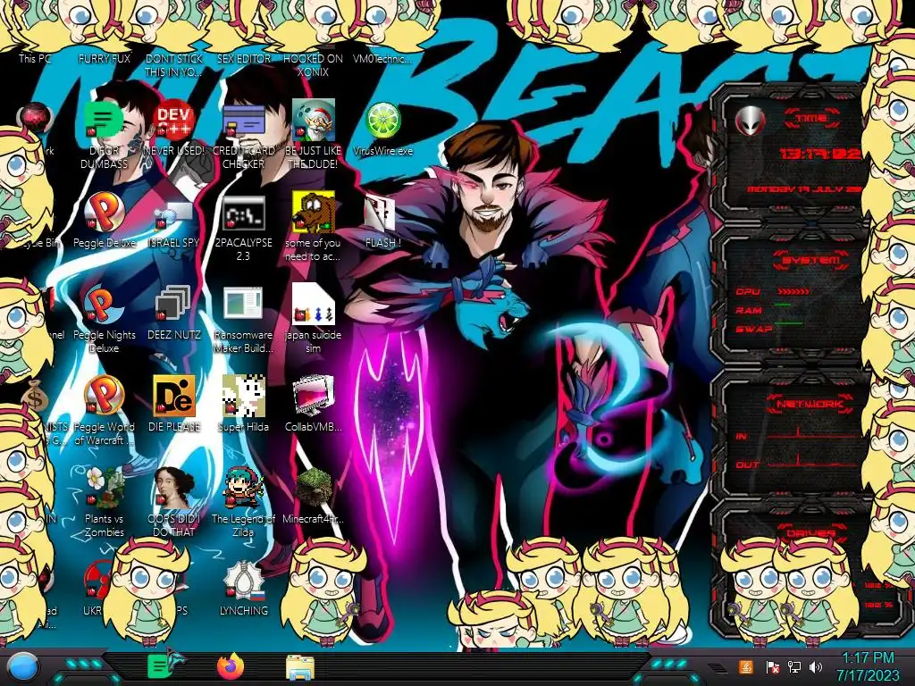Select the DONT STICK THIS IN YO... label
Screen dimensions: 915x686
173,65
